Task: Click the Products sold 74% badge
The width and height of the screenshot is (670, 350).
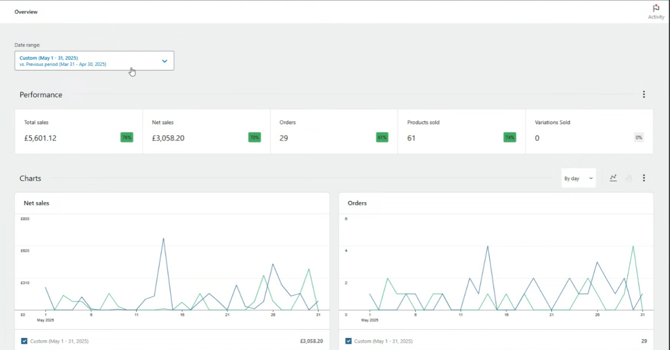Action: [x=510, y=138]
